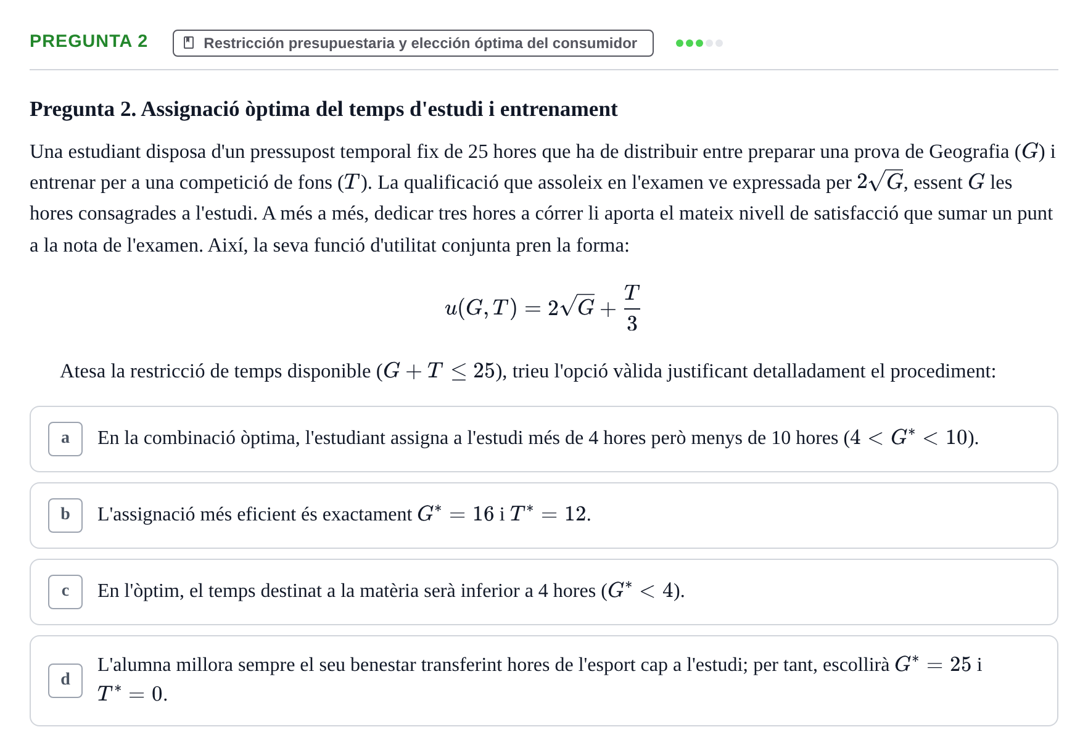Viewport: 1088px width, 756px height.
Task: Select answer option a radio box
Action: (65, 439)
